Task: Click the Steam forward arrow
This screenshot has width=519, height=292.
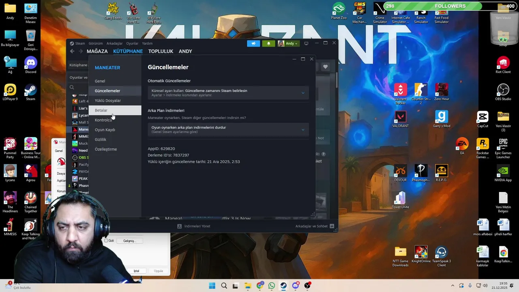Action: [80, 51]
